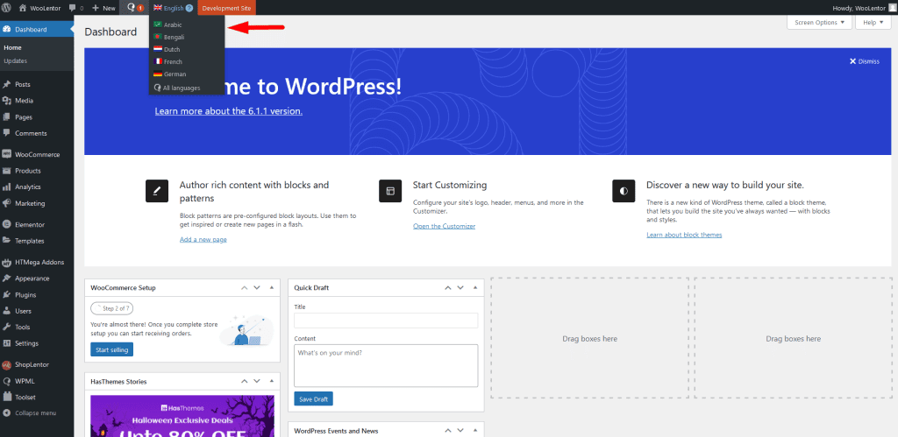The width and height of the screenshot is (898, 437).
Task: Click the Quick Draft Content textarea
Action: [386, 365]
